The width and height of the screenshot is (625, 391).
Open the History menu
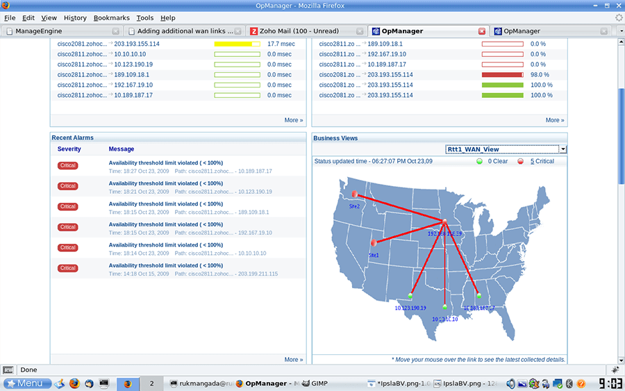(x=75, y=18)
